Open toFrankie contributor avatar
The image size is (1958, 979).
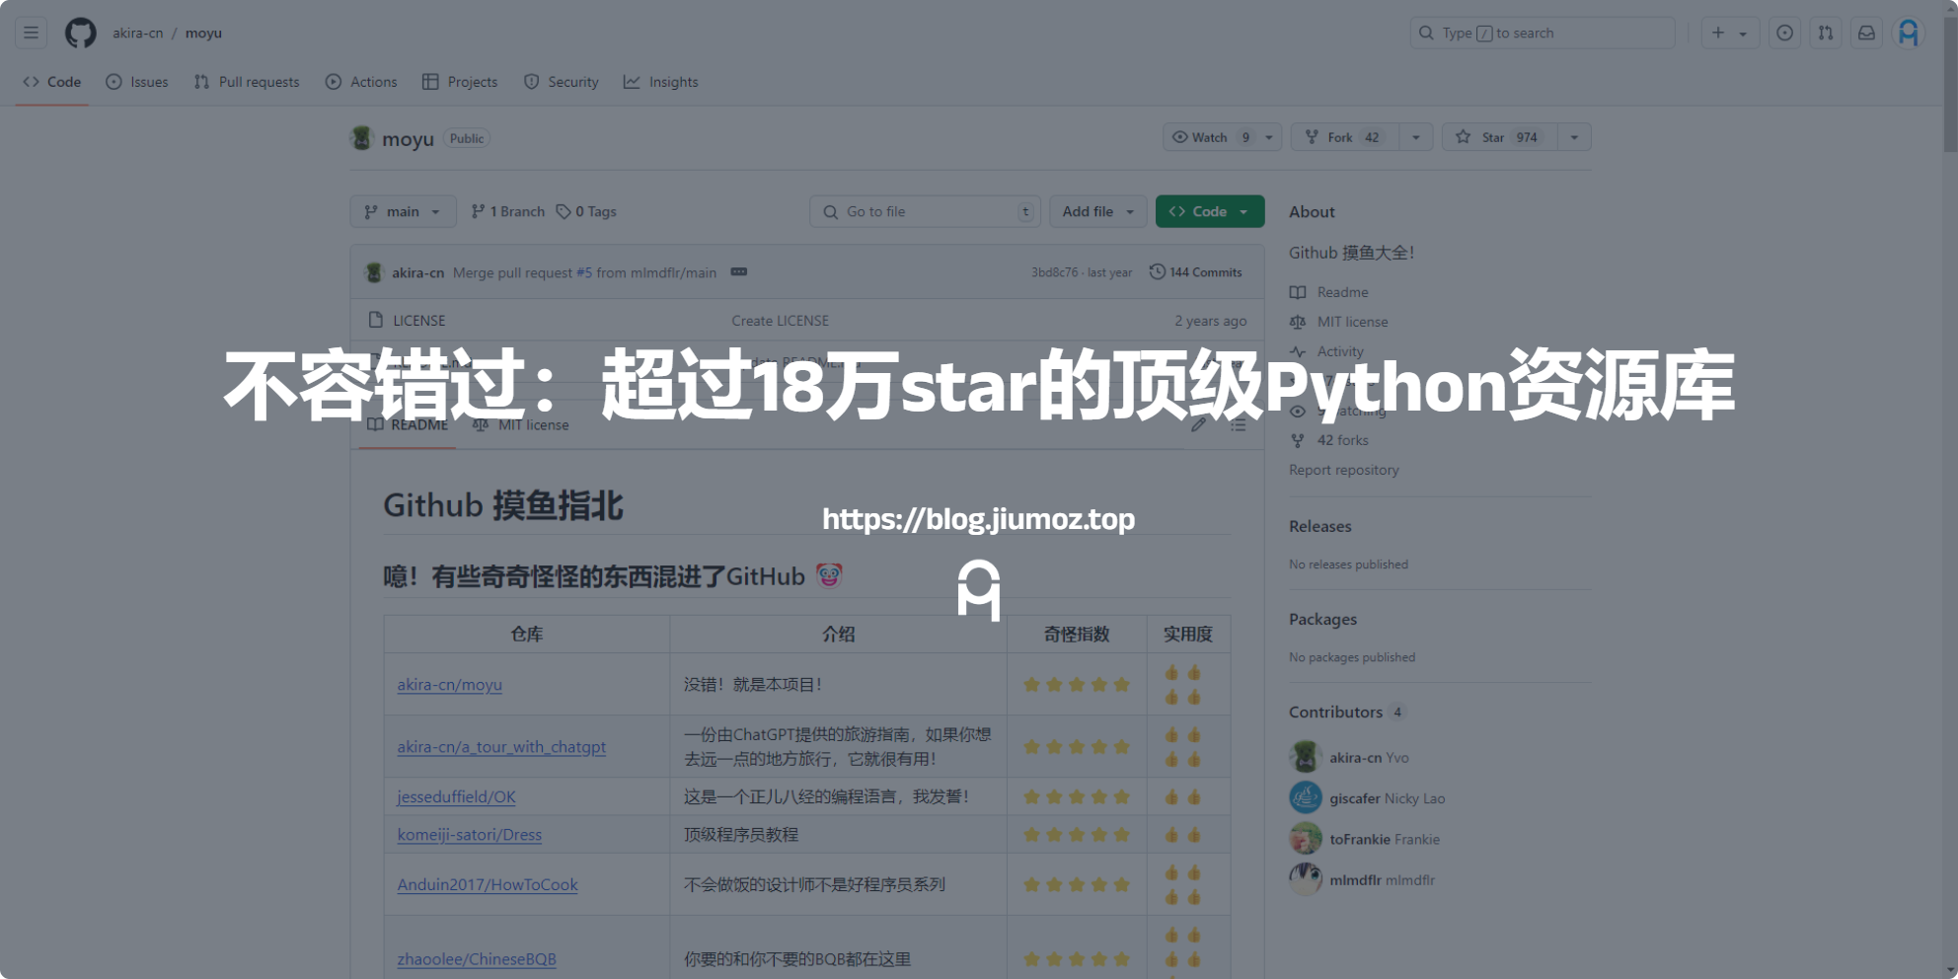pos(1306,839)
